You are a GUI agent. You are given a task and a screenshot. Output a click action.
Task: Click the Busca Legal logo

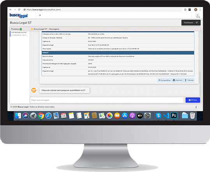tap(18, 16)
